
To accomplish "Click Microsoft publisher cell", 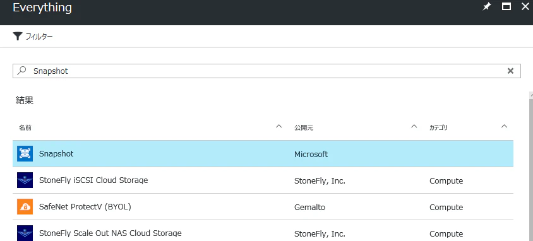I will pyautogui.click(x=311, y=155).
